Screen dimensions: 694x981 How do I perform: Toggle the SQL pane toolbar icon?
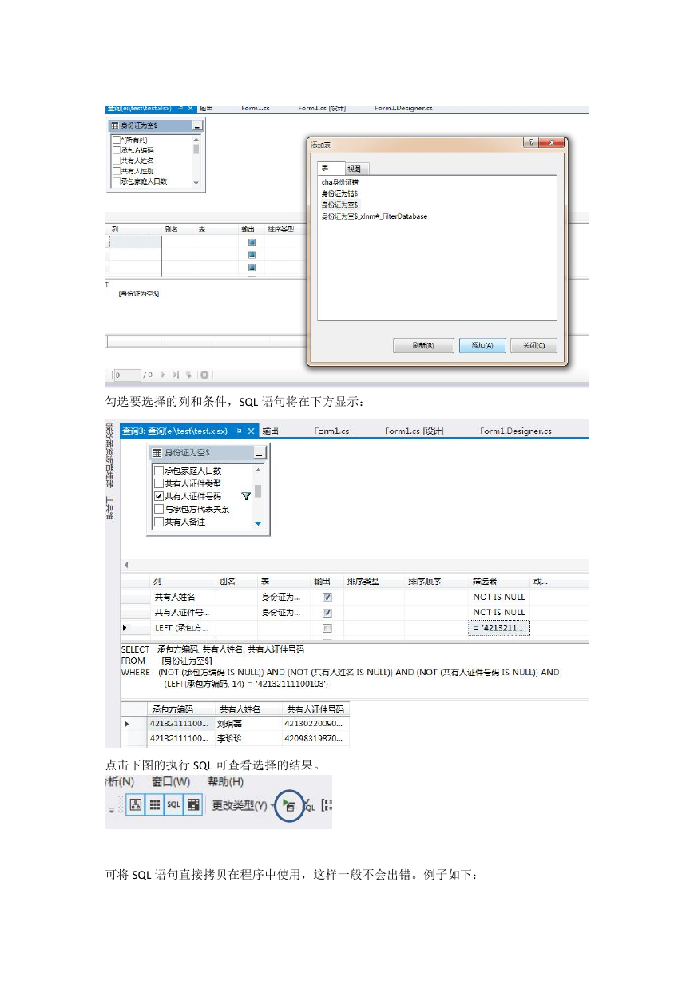[173, 806]
